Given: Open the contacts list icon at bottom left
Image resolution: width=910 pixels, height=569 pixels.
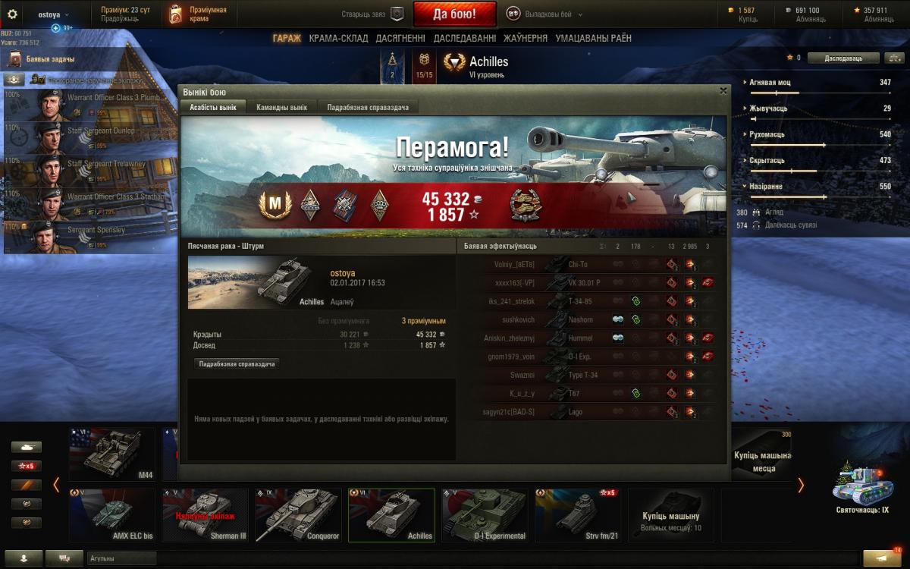Looking at the screenshot, I should pos(26,558).
